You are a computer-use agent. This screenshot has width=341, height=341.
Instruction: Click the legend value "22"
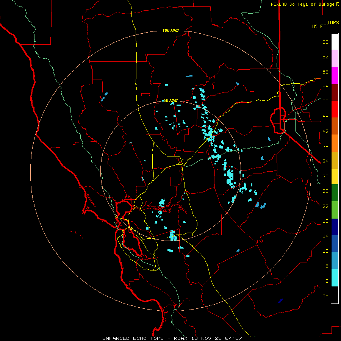point(325,206)
